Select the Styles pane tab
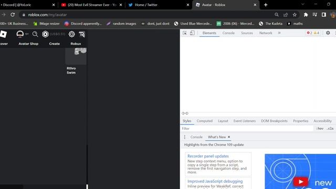This screenshot has width=336, height=189. point(187,121)
